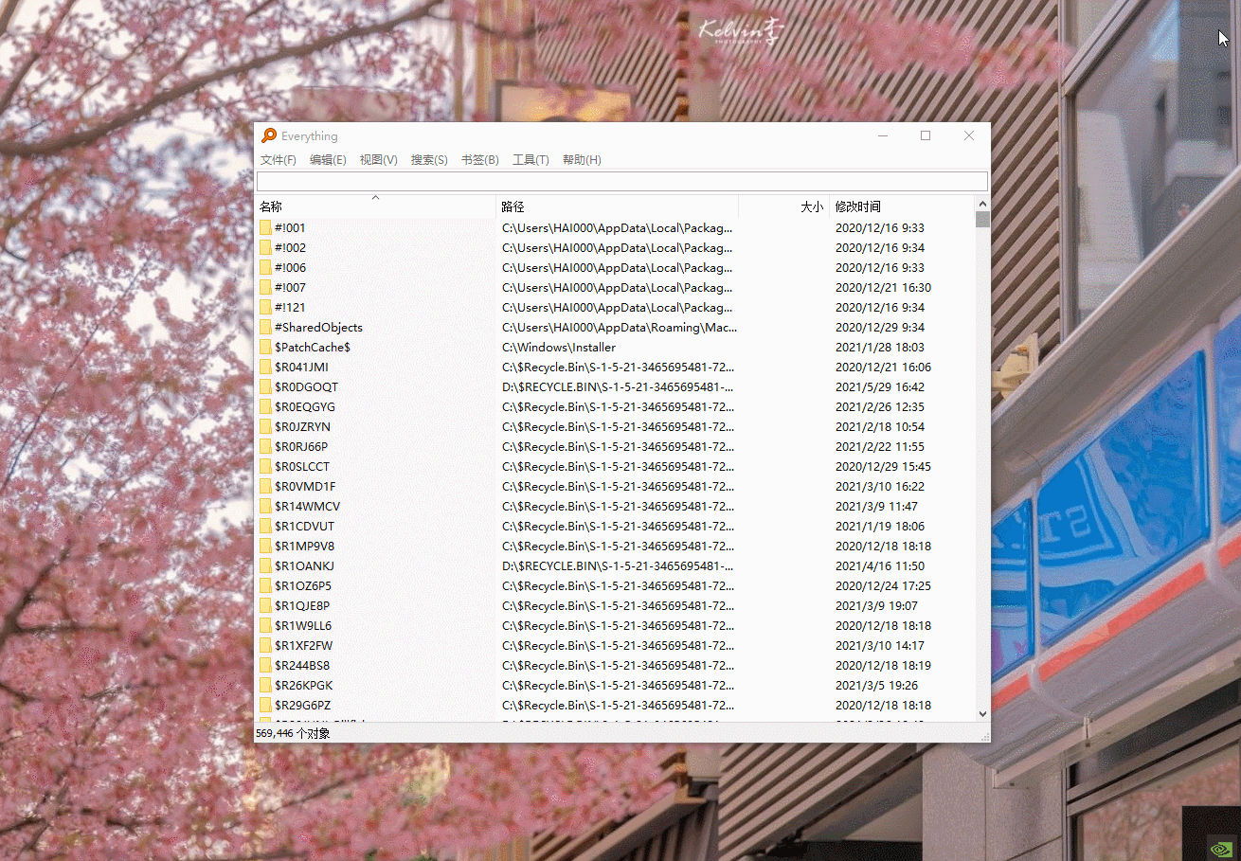
Task: Click path cell of #SharedObjects row
Action: (620, 327)
